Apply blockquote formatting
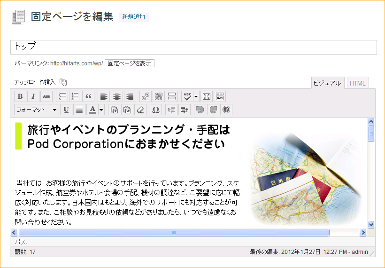385x268 pixels. point(88,96)
